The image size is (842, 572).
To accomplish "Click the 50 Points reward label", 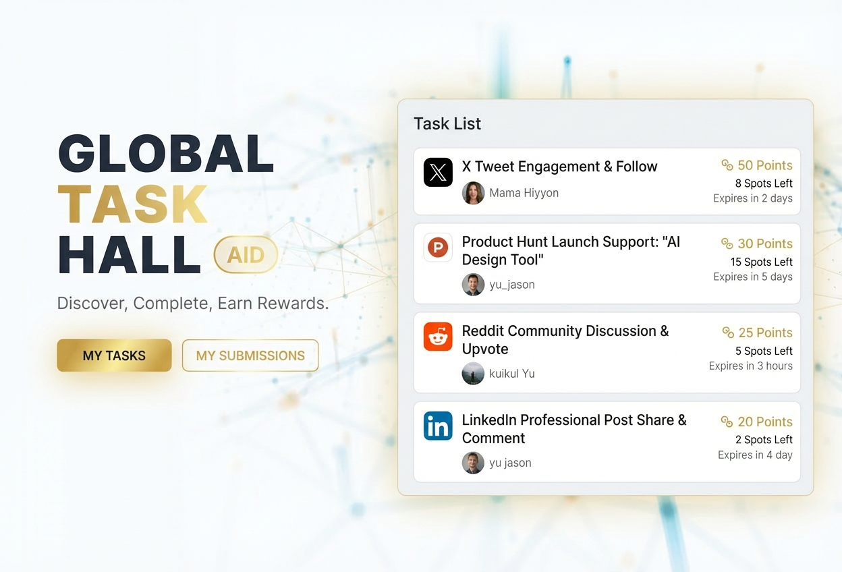I will tap(765, 165).
